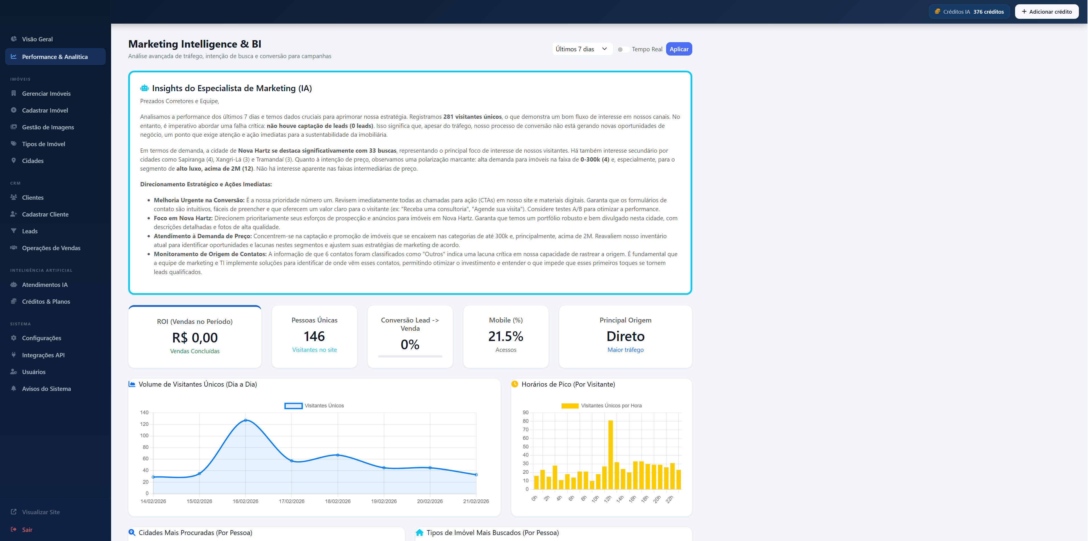Select the Cadastrar Cliente add-user icon
The width and height of the screenshot is (1088, 541).
(14, 214)
